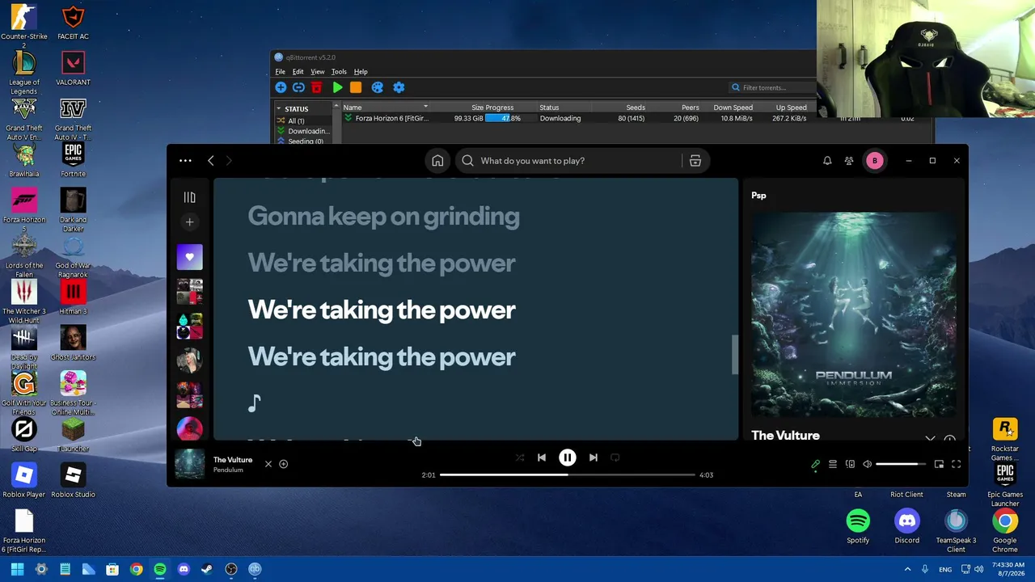Image resolution: width=1035 pixels, height=582 pixels.
Task: Skip to the next track
Action: pyautogui.click(x=594, y=458)
